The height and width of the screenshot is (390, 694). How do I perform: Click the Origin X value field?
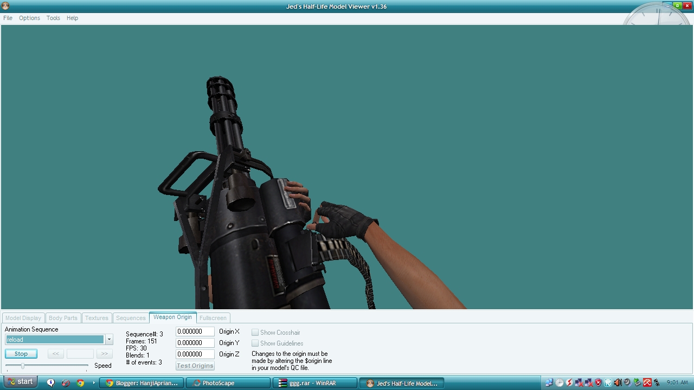point(195,331)
